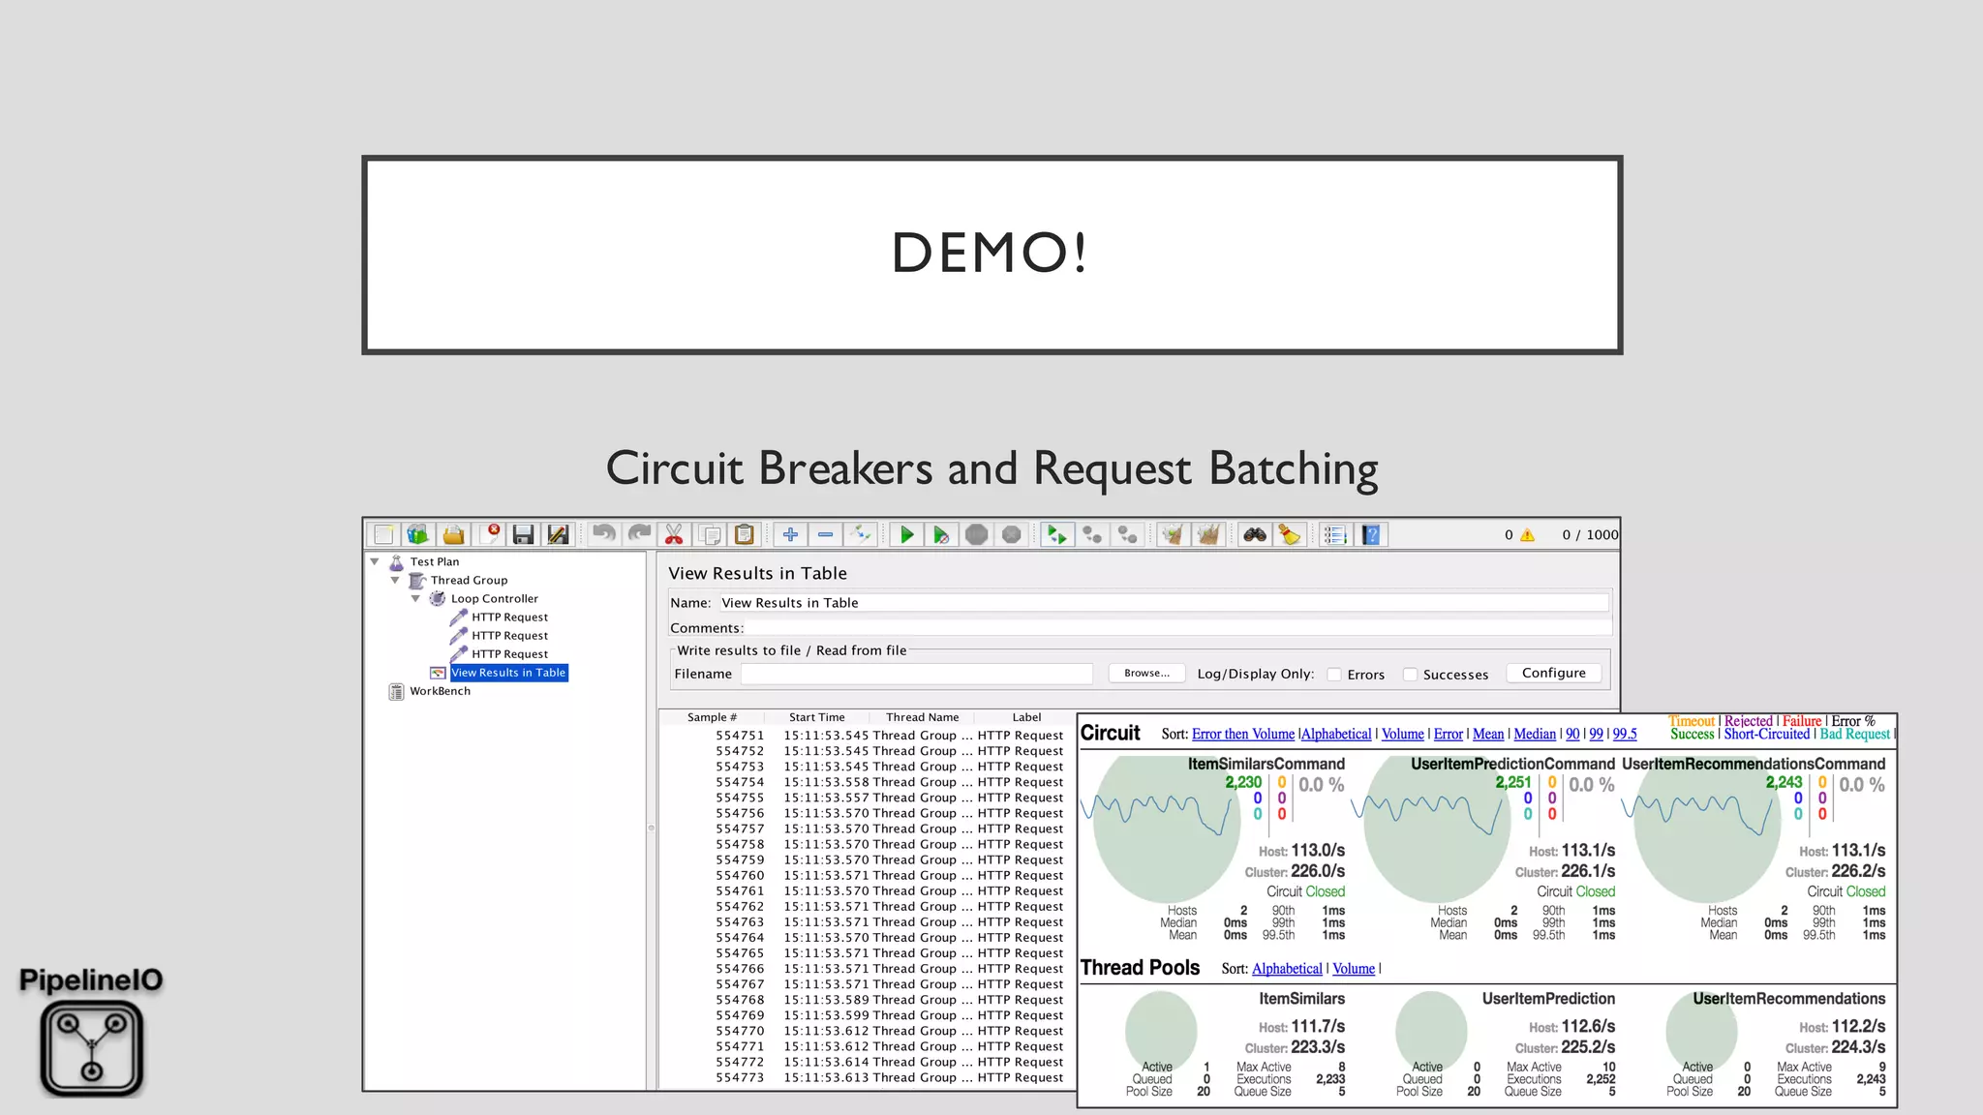Select the Loop Controller tree item
1983x1115 pixels.
tap(494, 598)
